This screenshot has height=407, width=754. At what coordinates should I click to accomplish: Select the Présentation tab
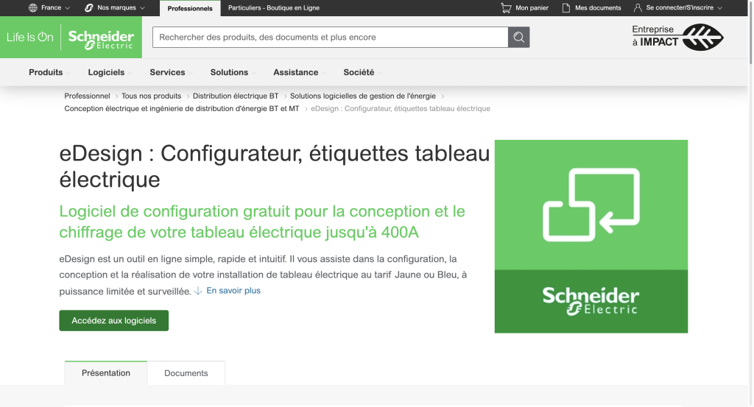coord(106,373)
